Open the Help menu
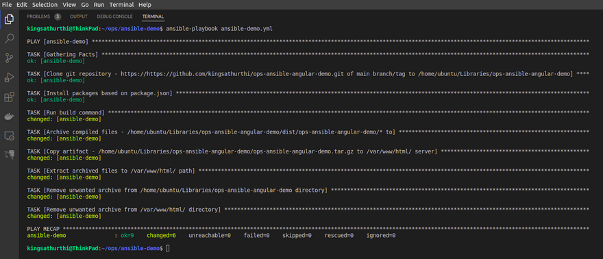This screenshot has height=259, width=603. point(145,5)
